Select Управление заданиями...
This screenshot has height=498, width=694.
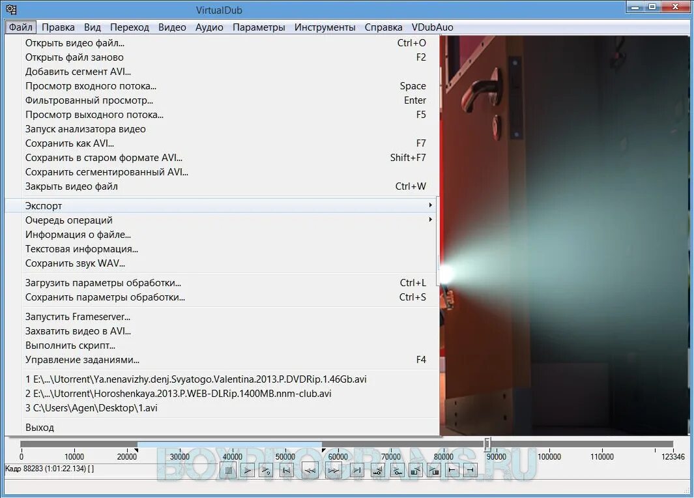[x=220, y=360]
